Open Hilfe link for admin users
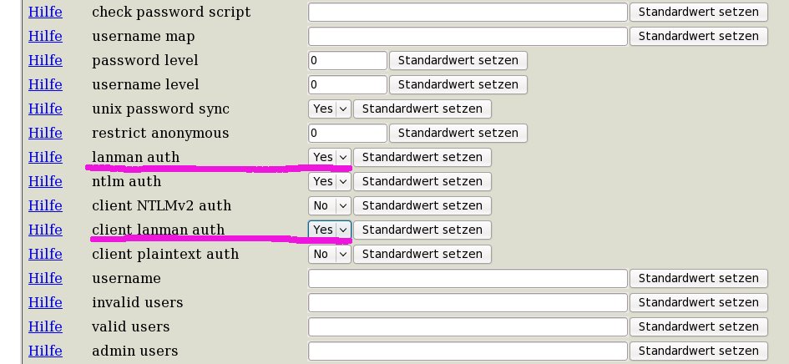This screenshot has width=789, height=364. click(x=45, y=351)
